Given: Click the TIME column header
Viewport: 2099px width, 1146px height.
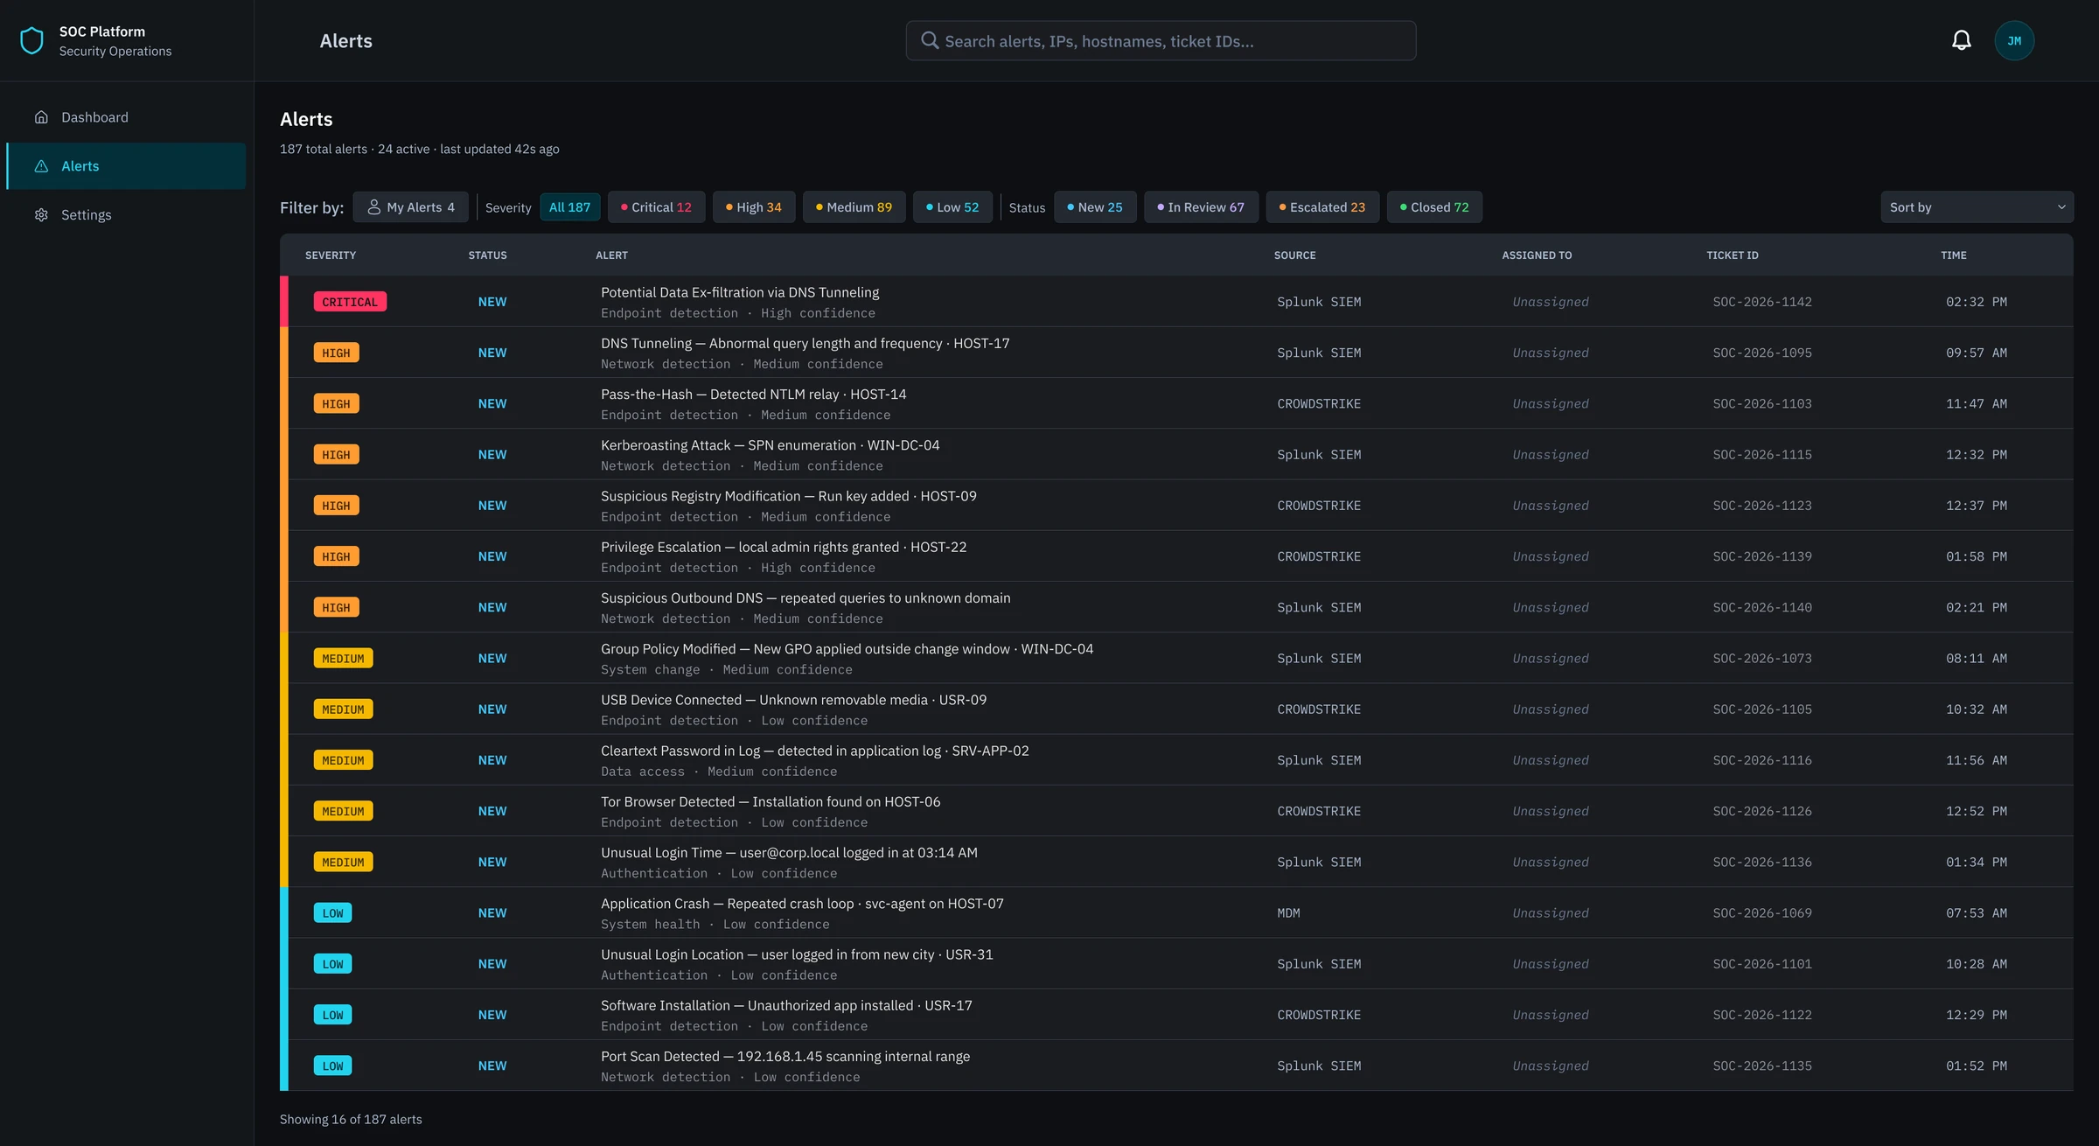Looking at the screenshot, I should click(1953, 255).
